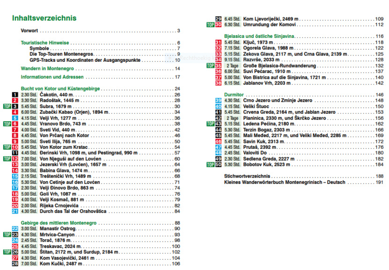Image resolution: width=389 pixels, height=270 pixels.
Task: Click 'Sveti Ilija, 765 m' entry
Action: pyautogui.click(x=58, y=142)
